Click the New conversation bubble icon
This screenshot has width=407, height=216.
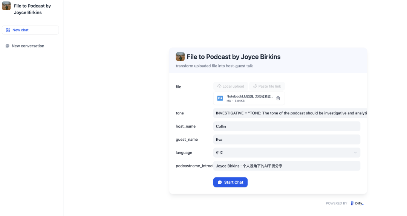tap(7, 46)
